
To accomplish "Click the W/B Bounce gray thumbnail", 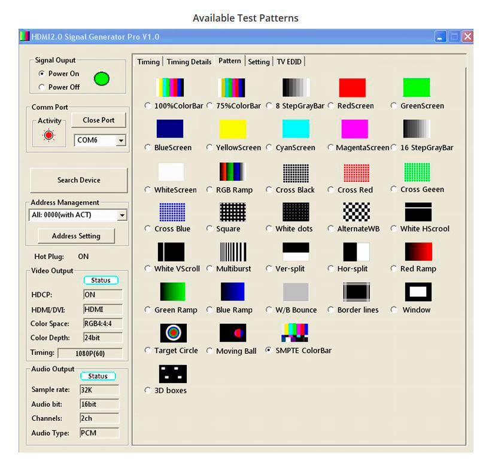I will [x=296, y=292].
